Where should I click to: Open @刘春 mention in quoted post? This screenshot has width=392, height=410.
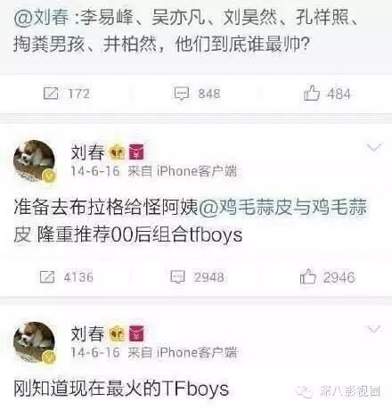tap(41, 19)
